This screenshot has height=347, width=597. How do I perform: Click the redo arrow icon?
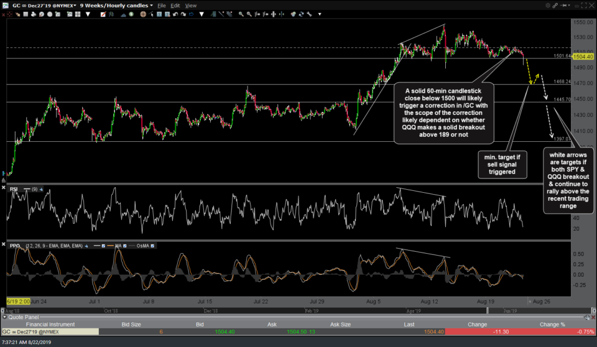click(x=183, y=14)
